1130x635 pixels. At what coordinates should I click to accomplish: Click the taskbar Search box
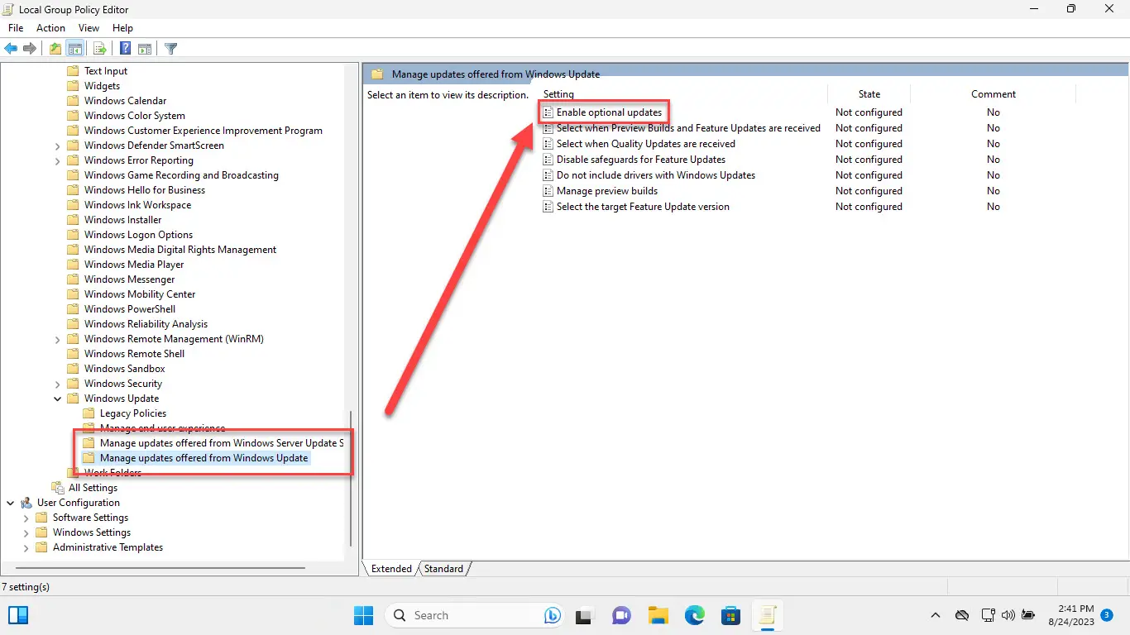coord(473,615)
